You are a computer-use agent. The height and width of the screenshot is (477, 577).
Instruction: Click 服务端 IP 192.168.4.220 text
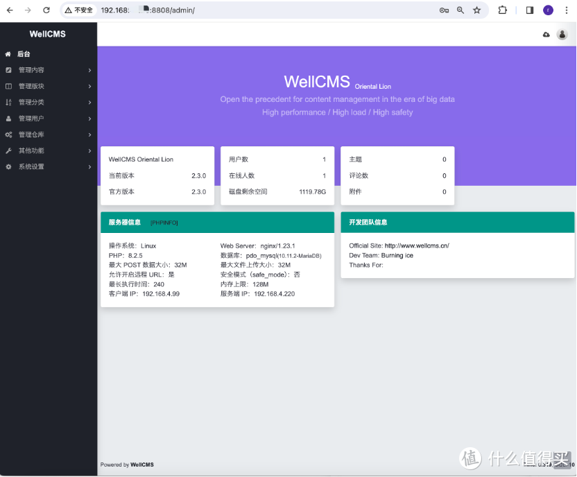coord(257,294)
